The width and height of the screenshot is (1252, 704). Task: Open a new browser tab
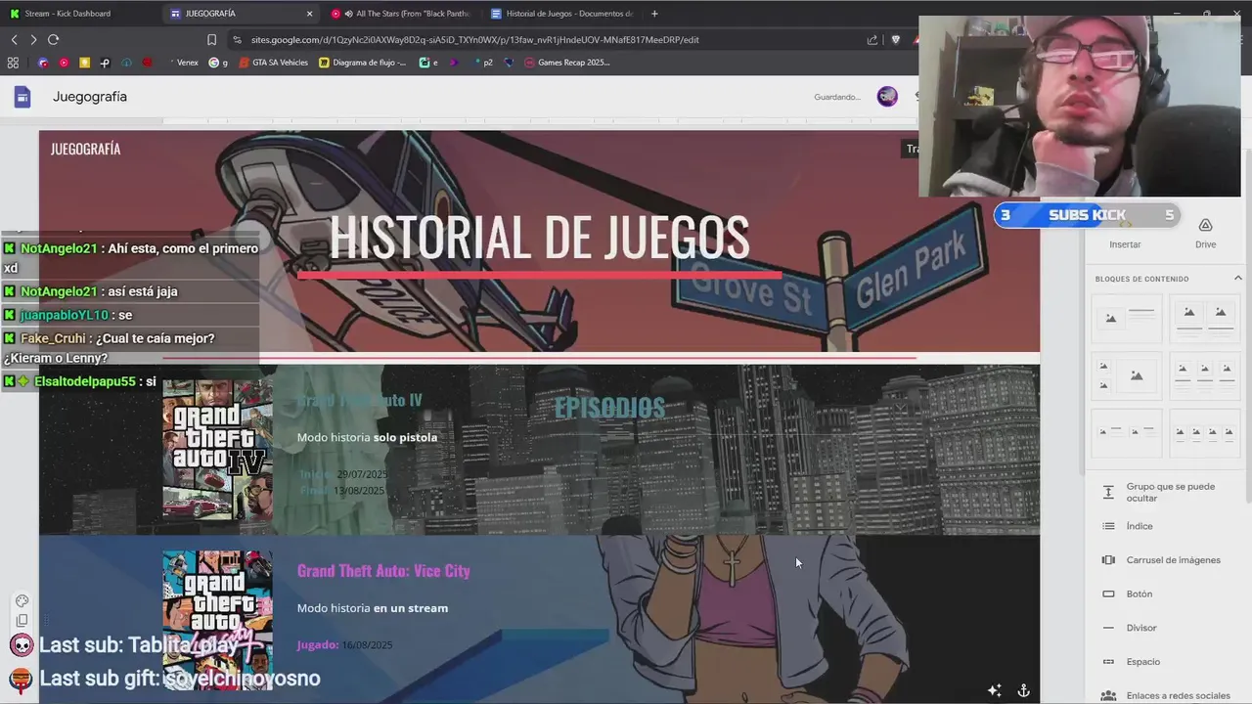(x=654, y=14)
